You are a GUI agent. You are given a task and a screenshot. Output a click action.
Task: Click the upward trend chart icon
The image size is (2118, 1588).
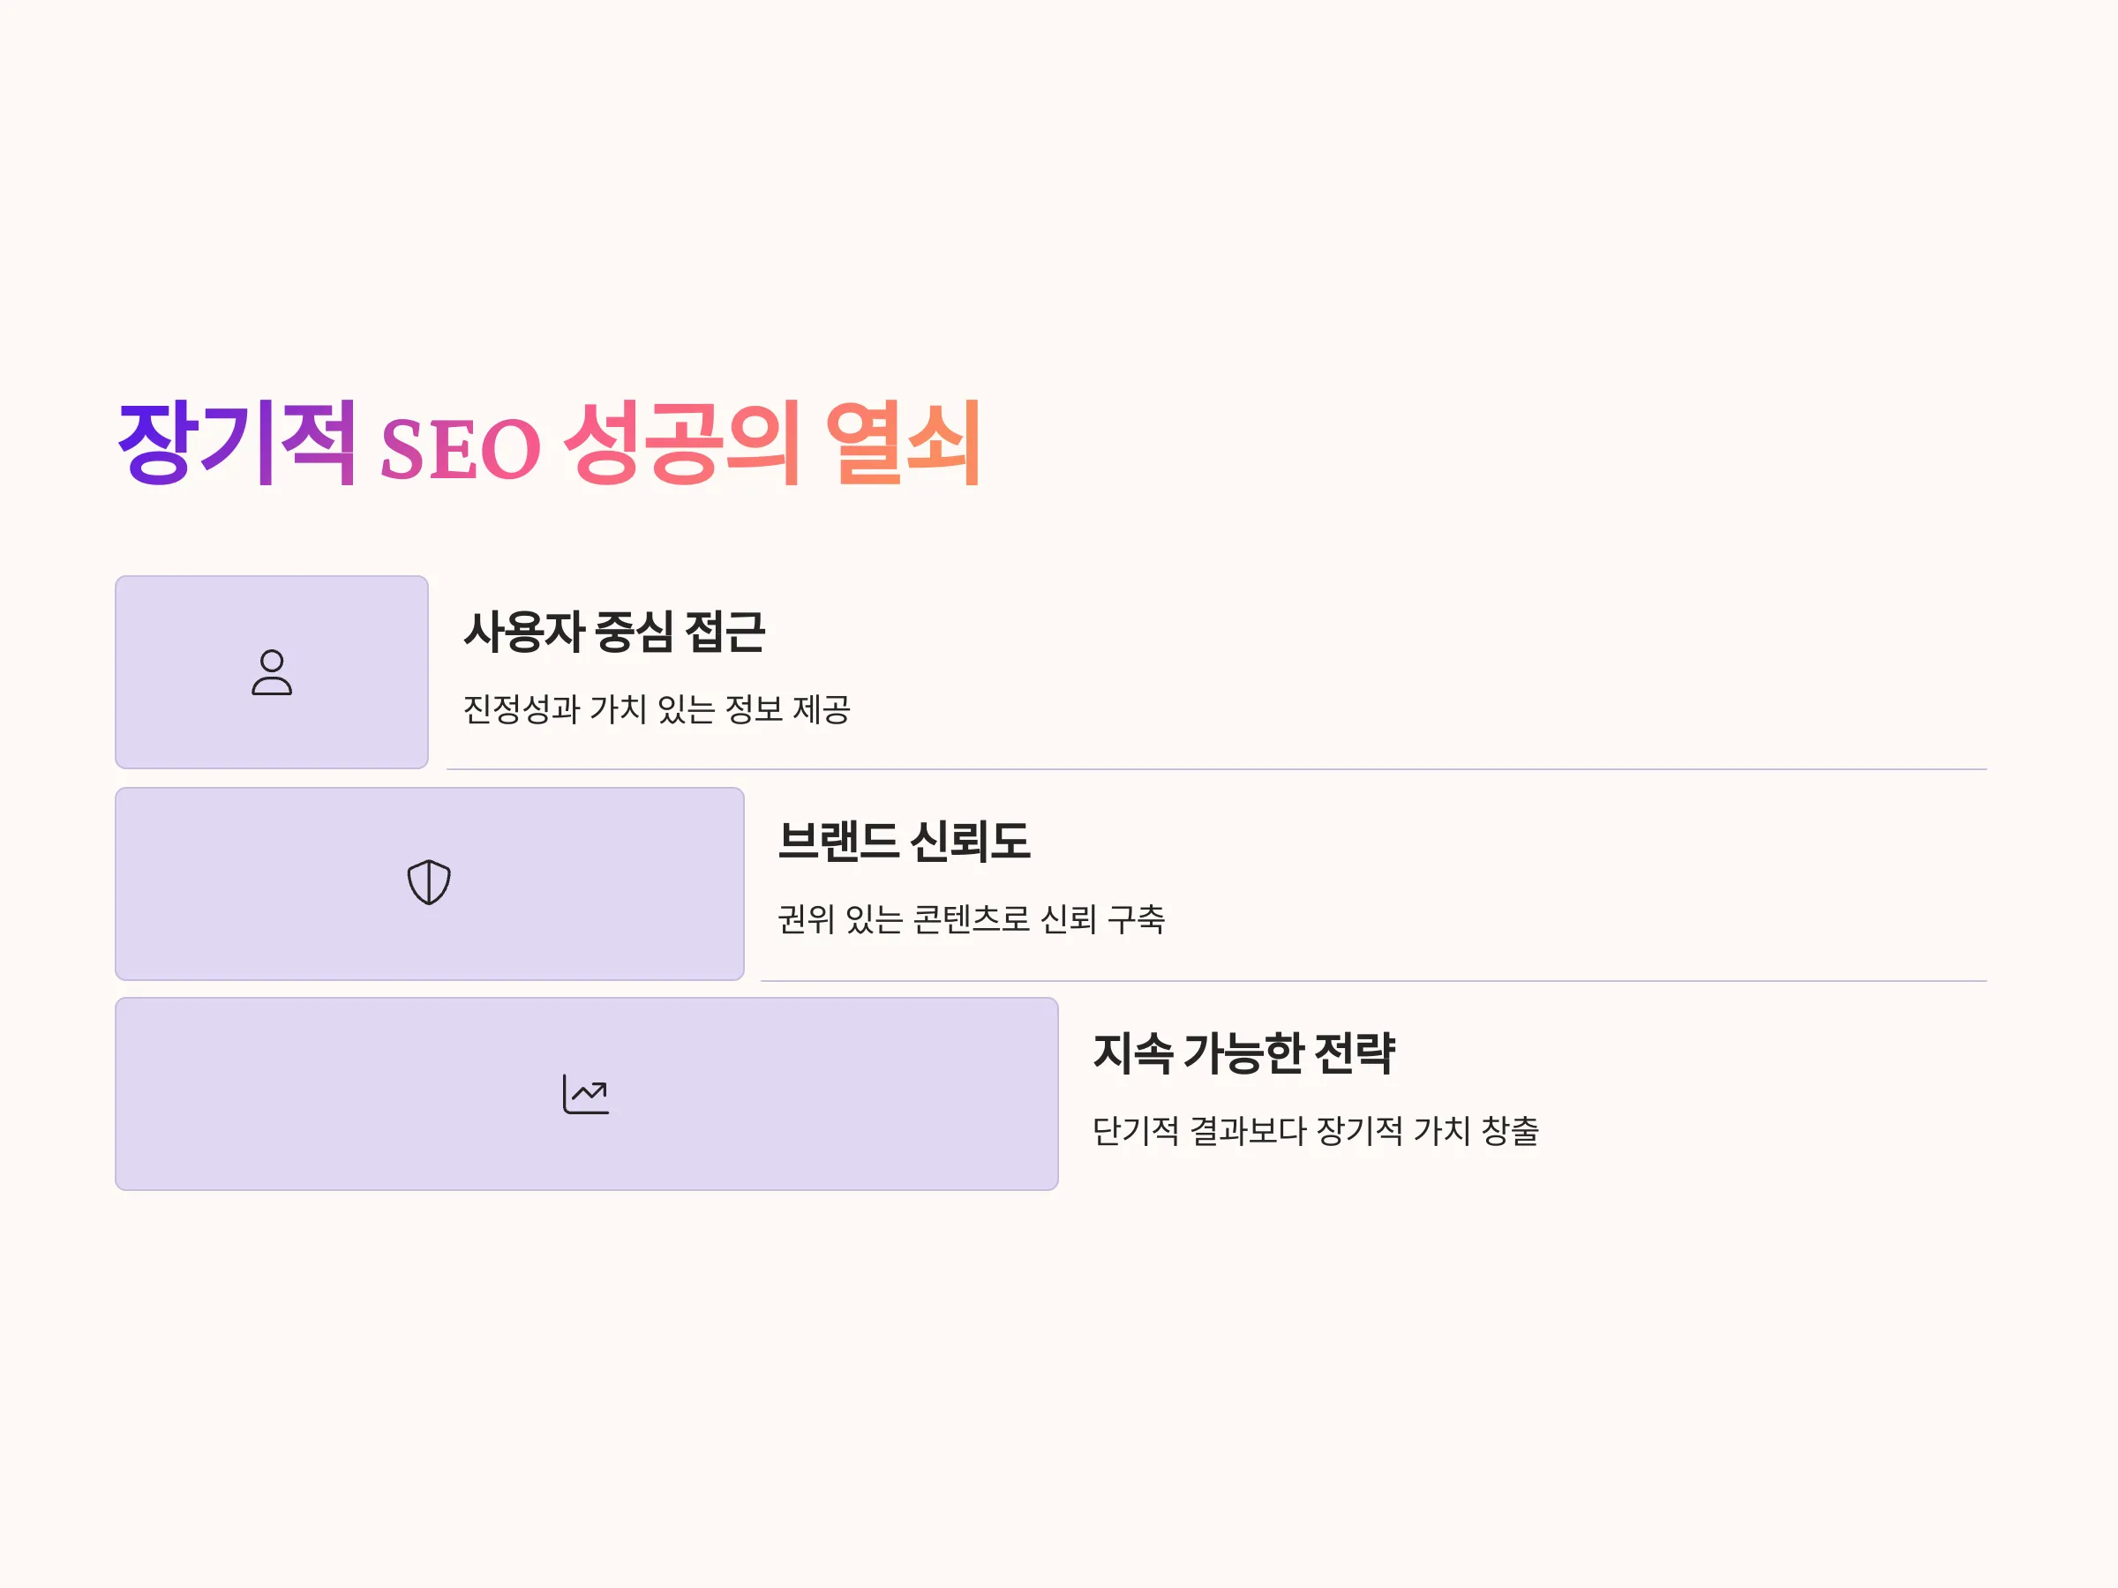click(x=586, y=1094)
